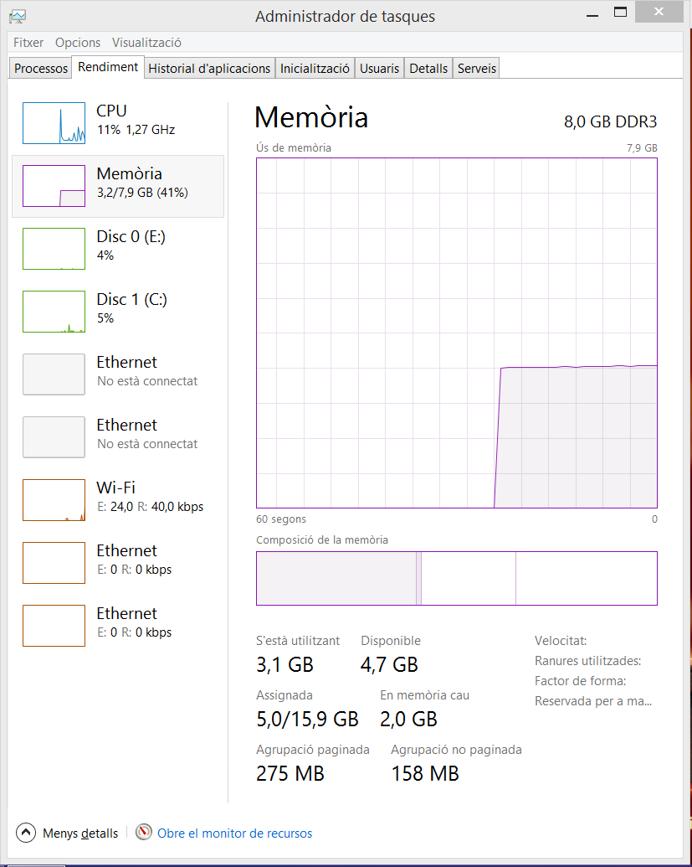Go to the Inicialització tab
Image resolution: width=692 pixels, height=867 pixels.
tap(315, 69)
